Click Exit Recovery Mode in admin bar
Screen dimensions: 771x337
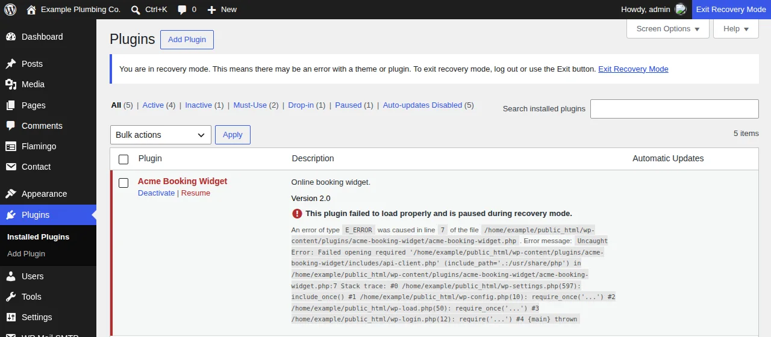pos(731,10)
